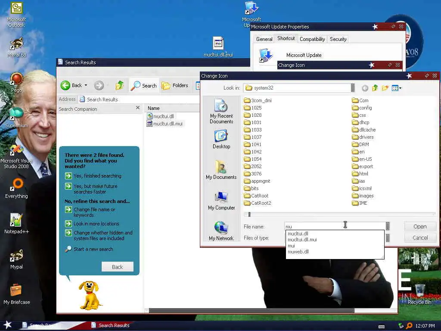Choose Yes, but make future searches faster
This screenshot has height=331, width=441.
(91, 189)
